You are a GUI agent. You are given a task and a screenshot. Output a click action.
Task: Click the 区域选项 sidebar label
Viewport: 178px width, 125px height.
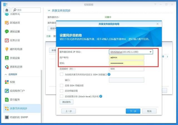(15, 23)
